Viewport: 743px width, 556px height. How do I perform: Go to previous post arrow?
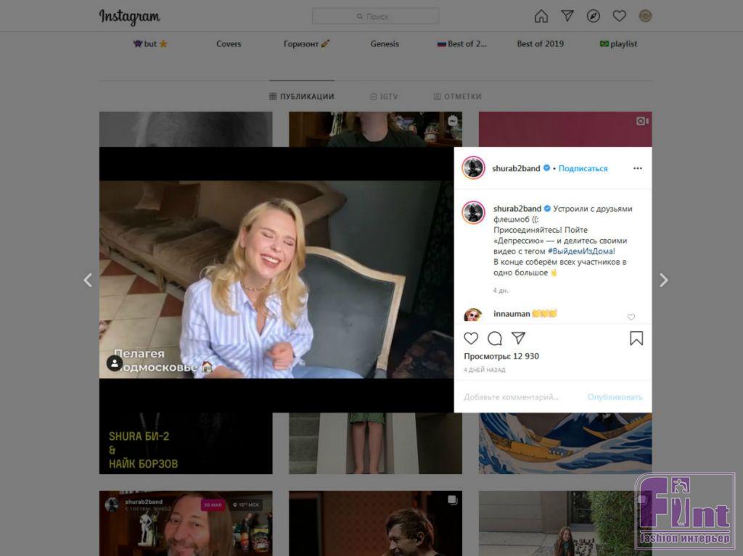click(x=88, y=281)
